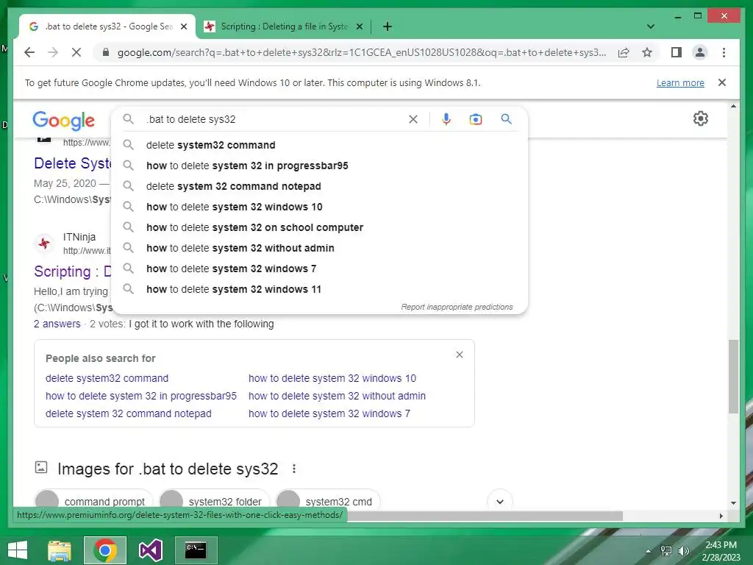This screenshot has height=565, width=753.
Task: Click related link delete system32 command
Action: [x=107, y=378]
